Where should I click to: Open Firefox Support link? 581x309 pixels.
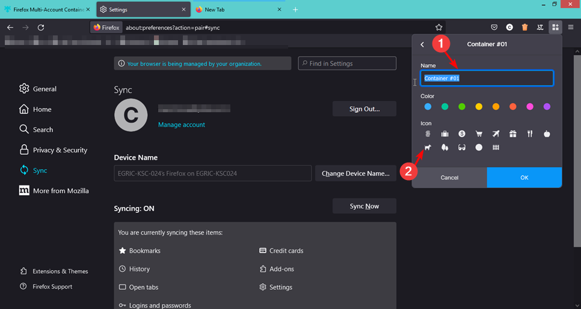pyautogui.click(x=46, y=286)
